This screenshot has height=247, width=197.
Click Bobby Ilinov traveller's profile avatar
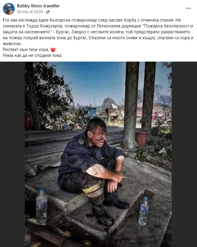[9, 9]
